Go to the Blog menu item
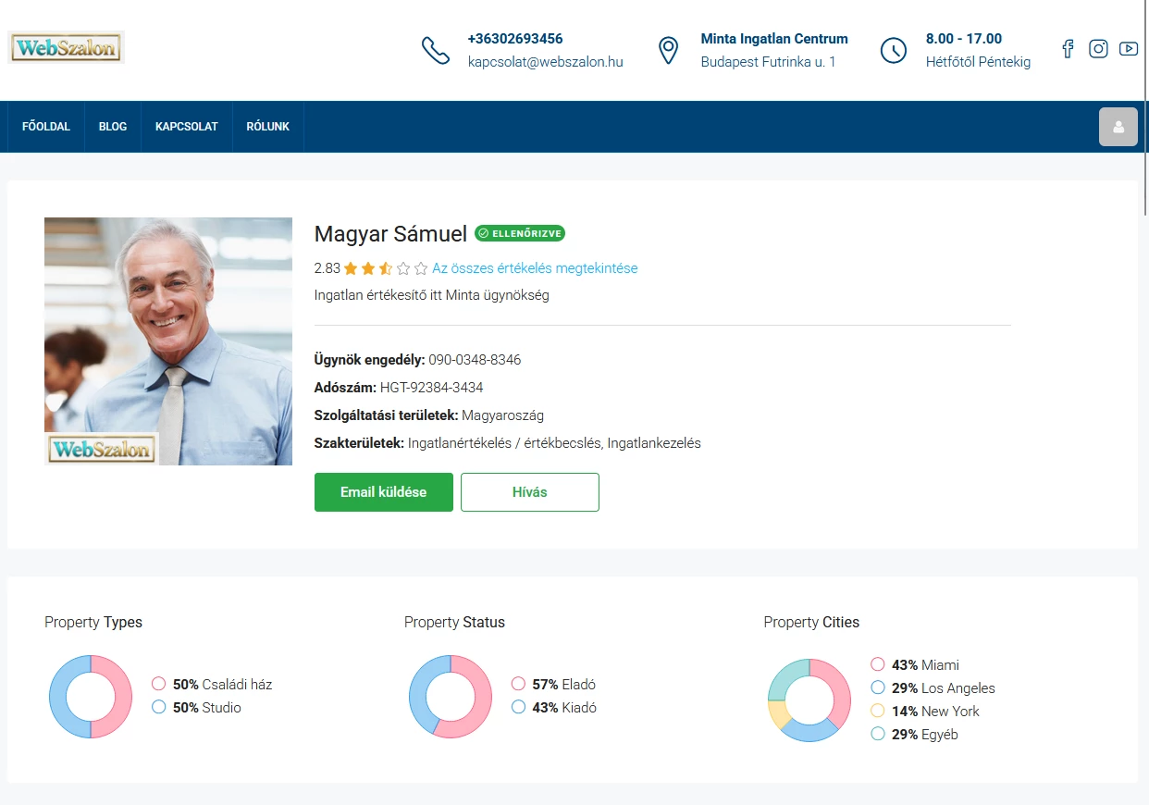Screen dimensions: 1149x805 pos(113,127)
